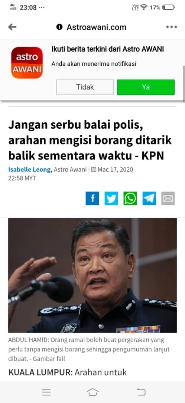Open author Isabelle Leong's page

click(x=30, y=170)
